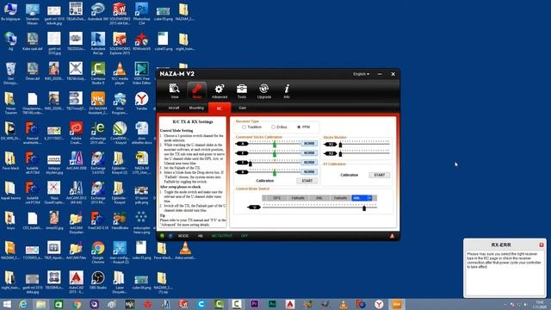Select Google Chrome desktop shortcut

(x=97, y=252)
